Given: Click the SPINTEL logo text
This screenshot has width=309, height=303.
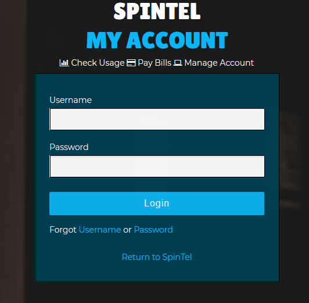Looking at the screenshot, I should tap(157, 11).
